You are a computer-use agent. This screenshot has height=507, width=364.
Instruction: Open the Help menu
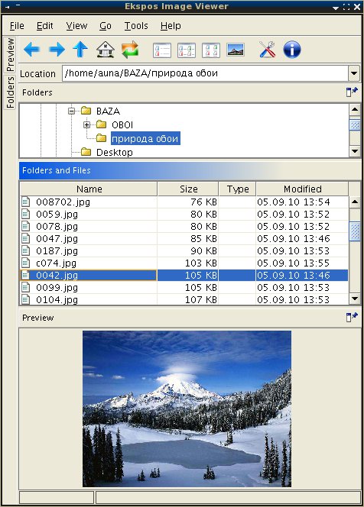click(171, 26)
